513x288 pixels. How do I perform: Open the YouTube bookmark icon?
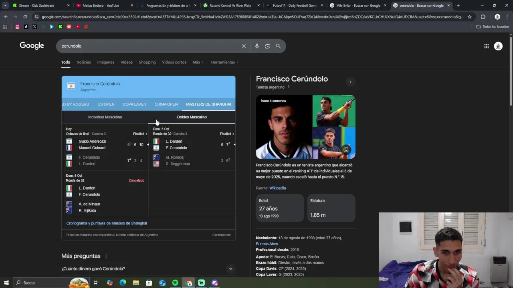click(77, 27)
